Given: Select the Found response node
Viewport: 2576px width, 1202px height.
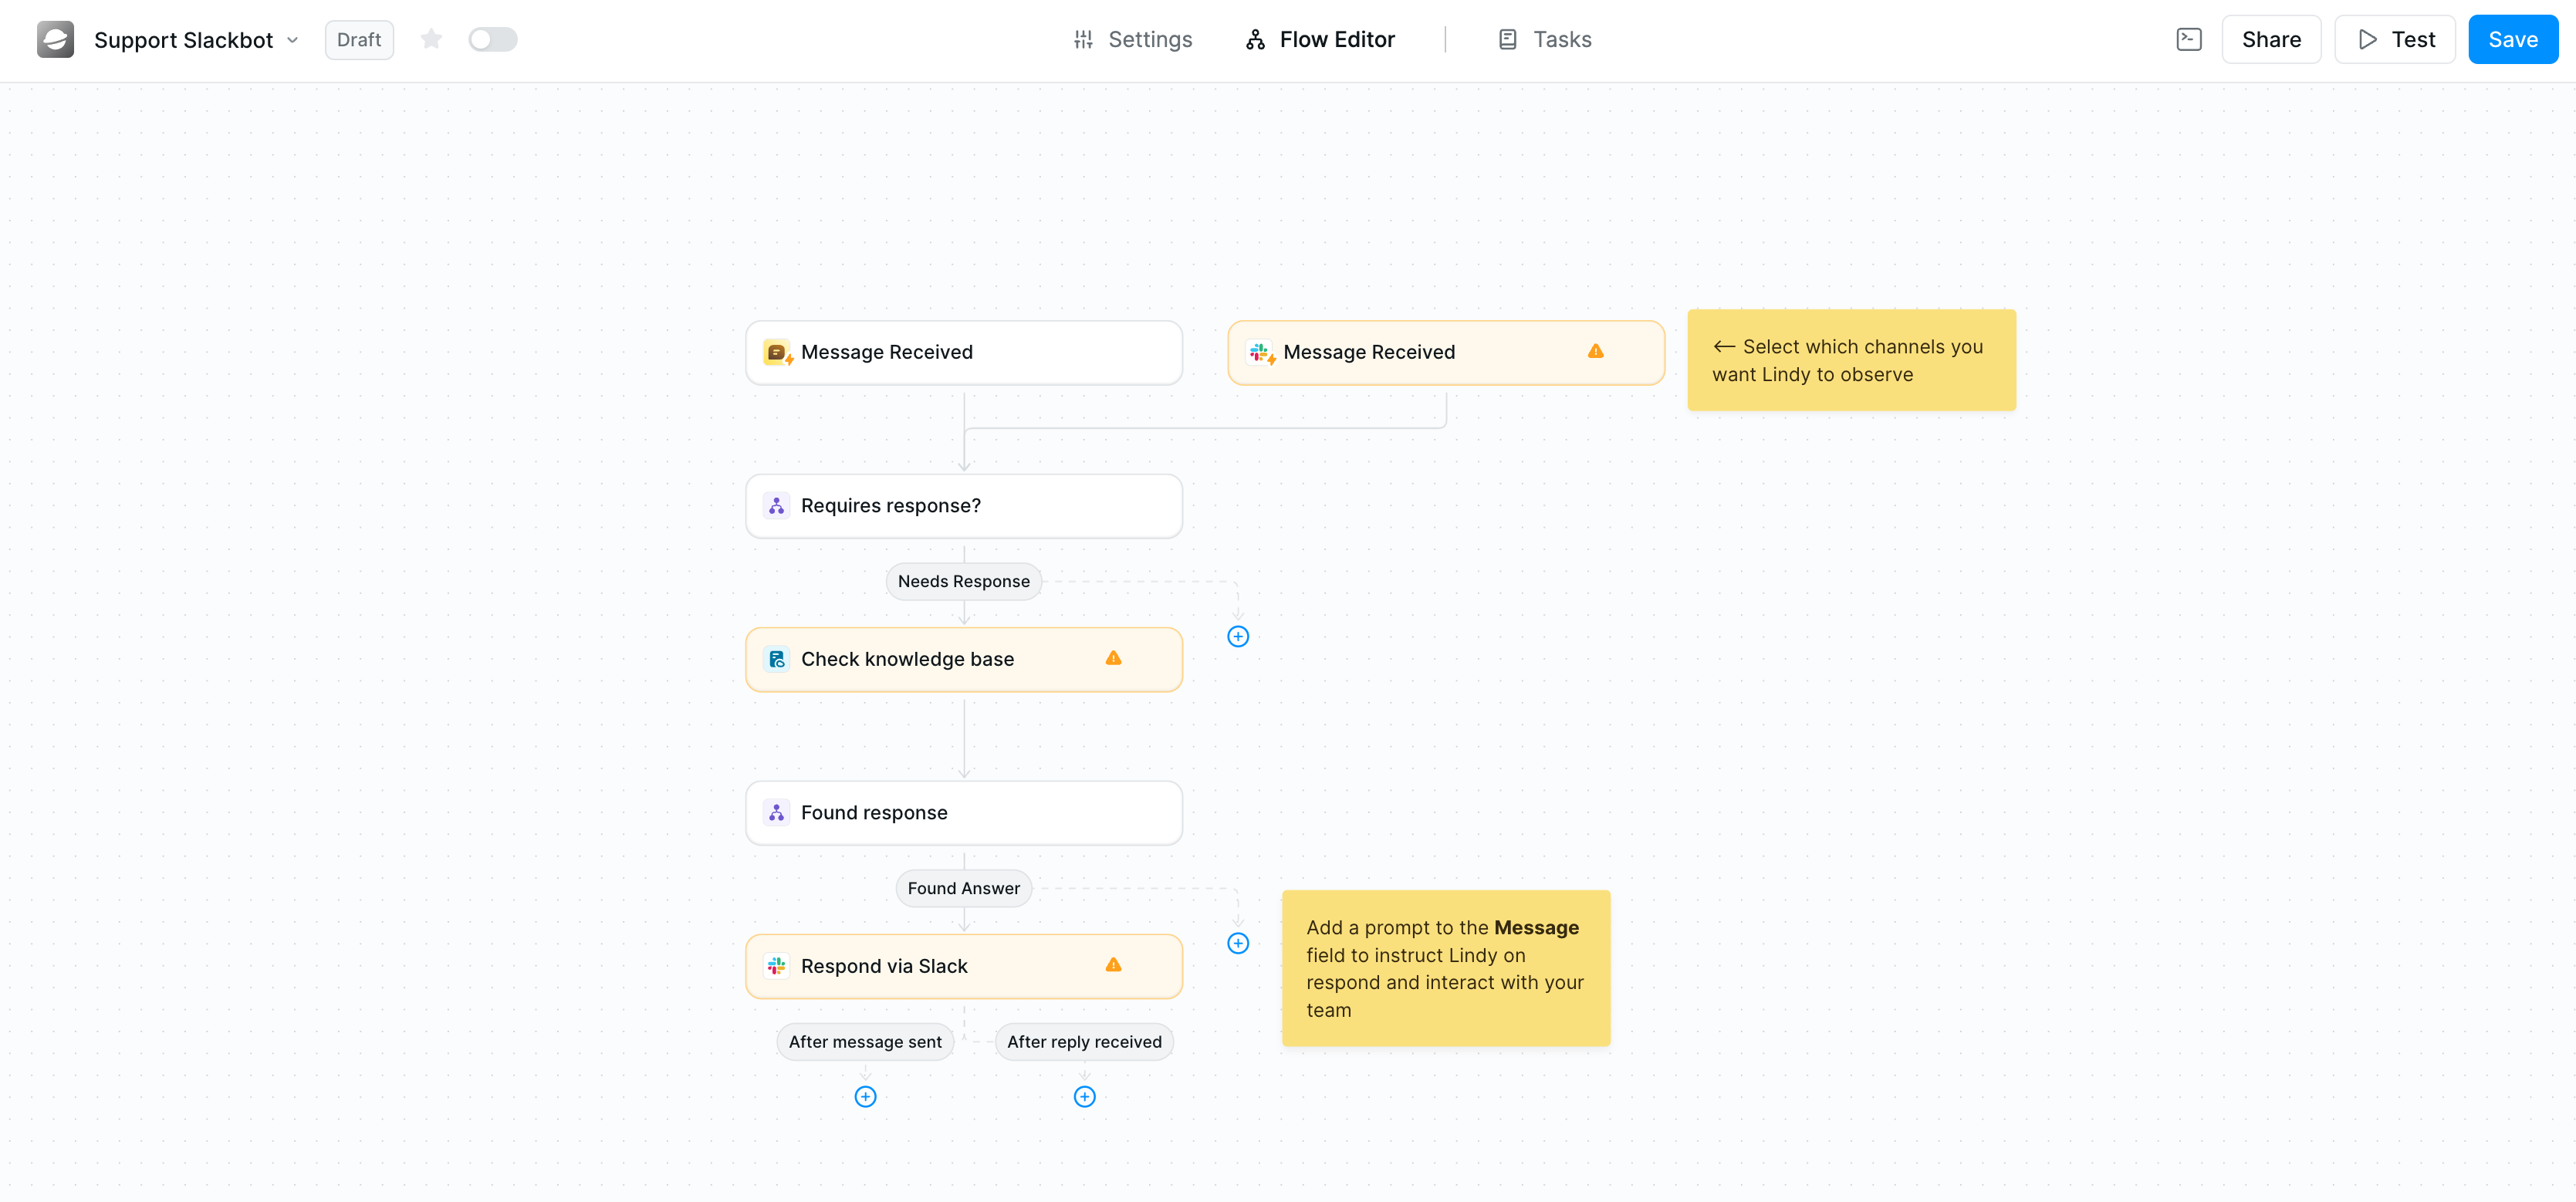Looking at the screenshot, I should pyautogui.click(x=963, y=812).
